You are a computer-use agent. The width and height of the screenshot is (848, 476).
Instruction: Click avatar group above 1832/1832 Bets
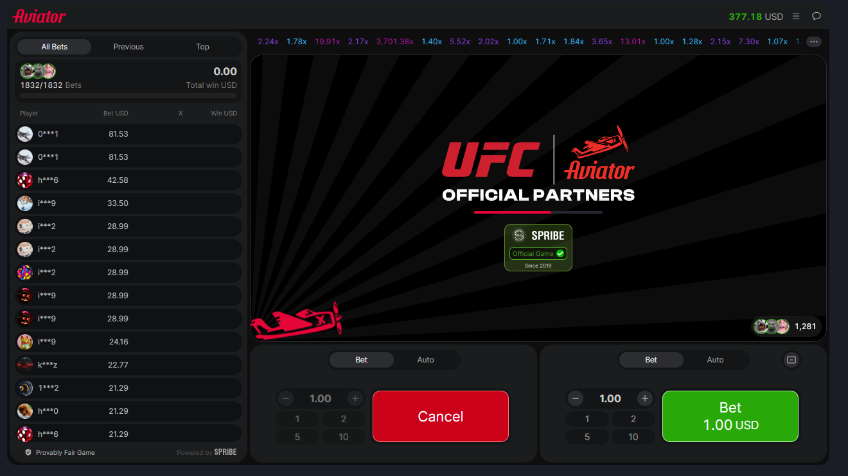coord(38,71)
